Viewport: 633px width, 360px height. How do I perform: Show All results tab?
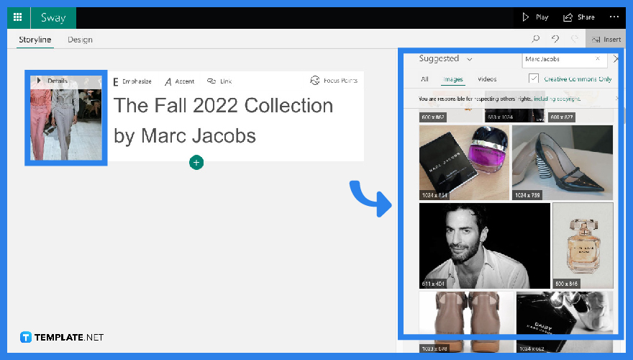424,79
